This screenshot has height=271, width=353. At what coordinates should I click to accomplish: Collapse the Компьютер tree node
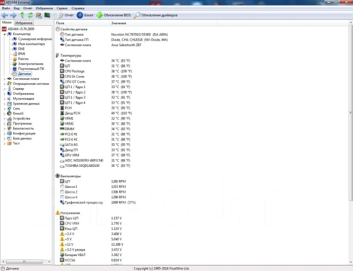click(x=4, y=34)
